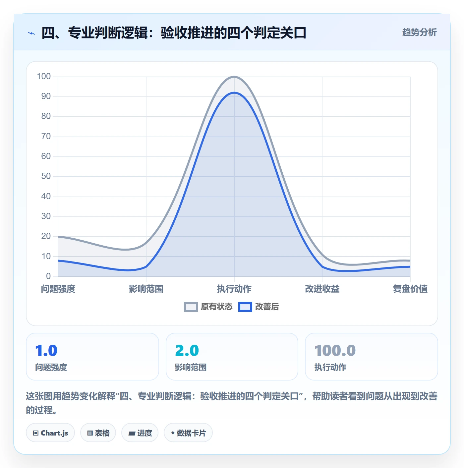Click the 改进收益 x-axis label
The width and height of the screenshot is (464, 468).
click(x=322, y=289)
